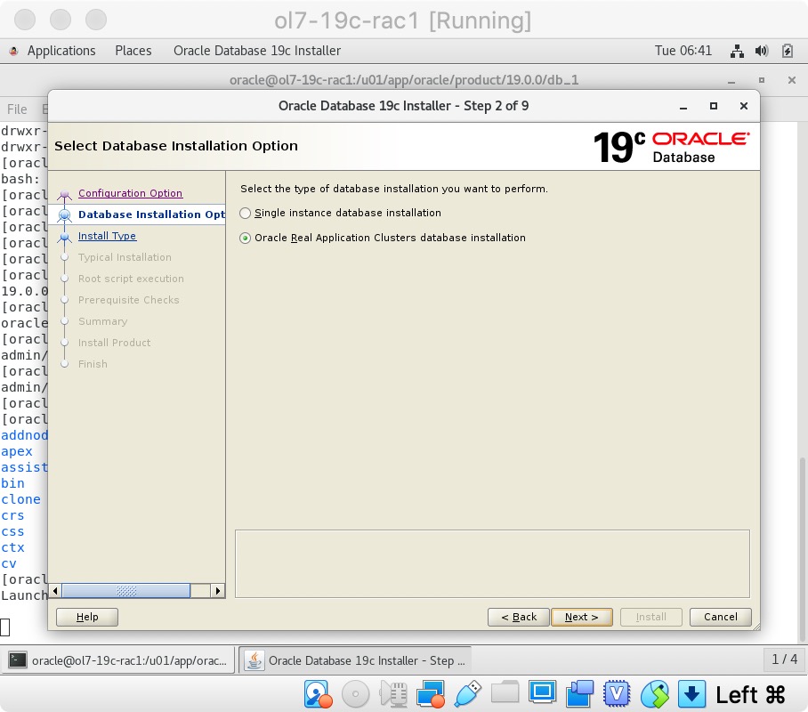The image size is (808, 712).
Task: Go to Configuration Option step link
Action: point(130,193)
